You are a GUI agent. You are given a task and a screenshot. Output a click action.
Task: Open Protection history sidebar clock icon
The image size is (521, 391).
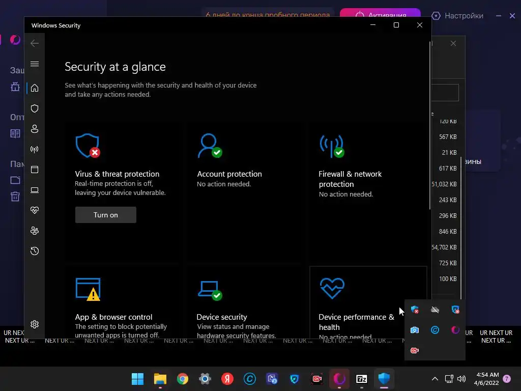tap(35, 250)
